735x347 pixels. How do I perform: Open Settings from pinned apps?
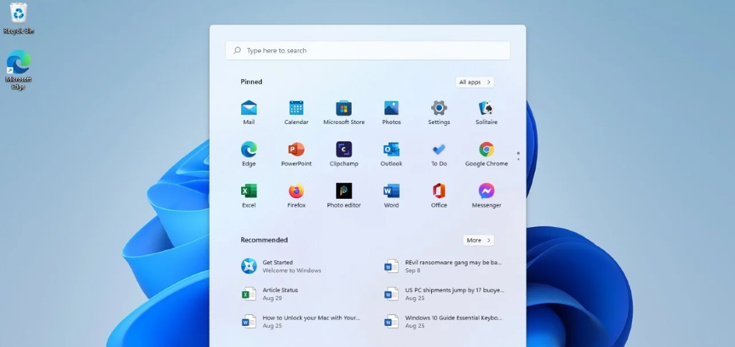(x=439, y=112)
